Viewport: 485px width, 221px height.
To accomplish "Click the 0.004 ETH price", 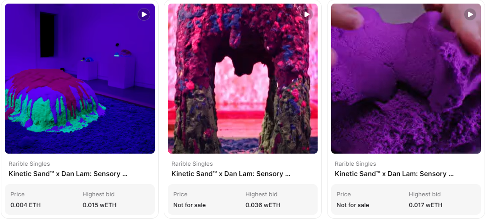I will point(26,205).
